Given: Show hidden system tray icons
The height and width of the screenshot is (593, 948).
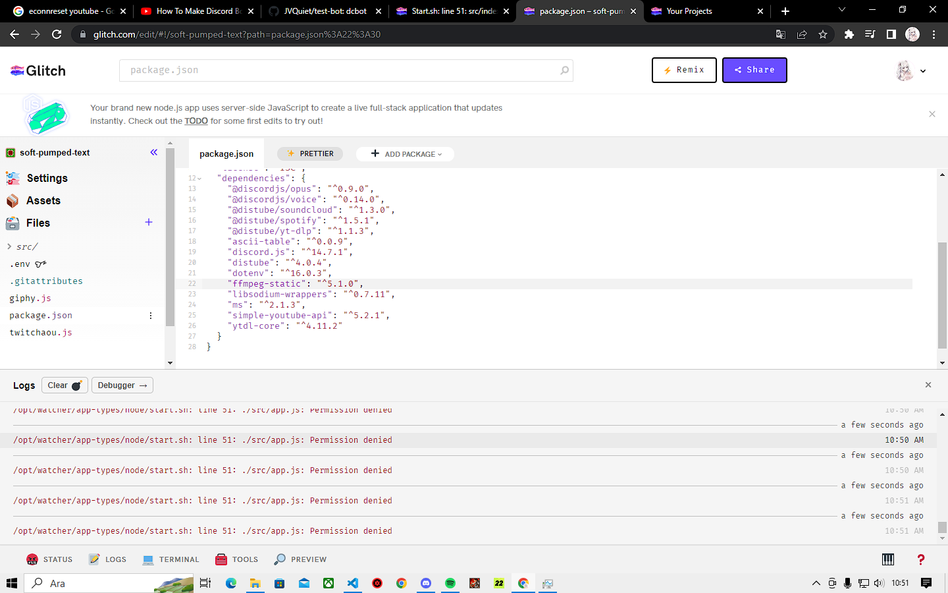Looking at the screenshot, I should point(816,583).
